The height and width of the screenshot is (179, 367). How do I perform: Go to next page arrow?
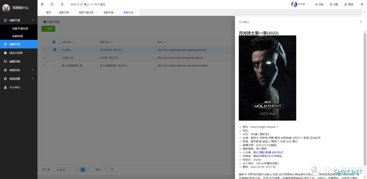tap(88, 169)
